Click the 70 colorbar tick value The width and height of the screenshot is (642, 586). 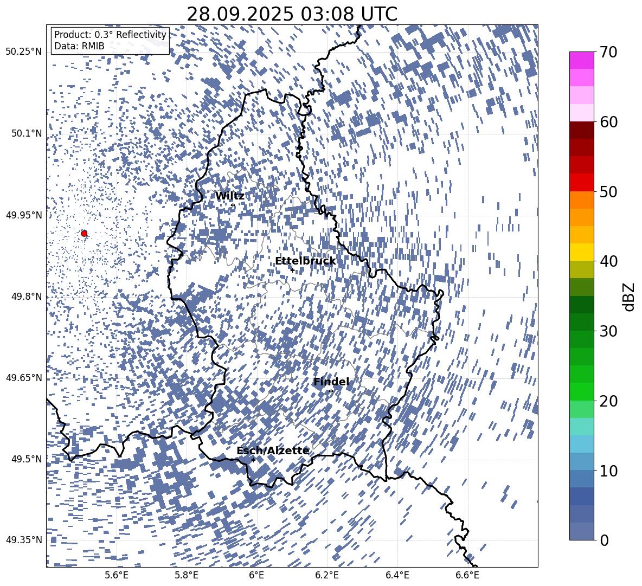pyautogui.click(x=609, y=52)
